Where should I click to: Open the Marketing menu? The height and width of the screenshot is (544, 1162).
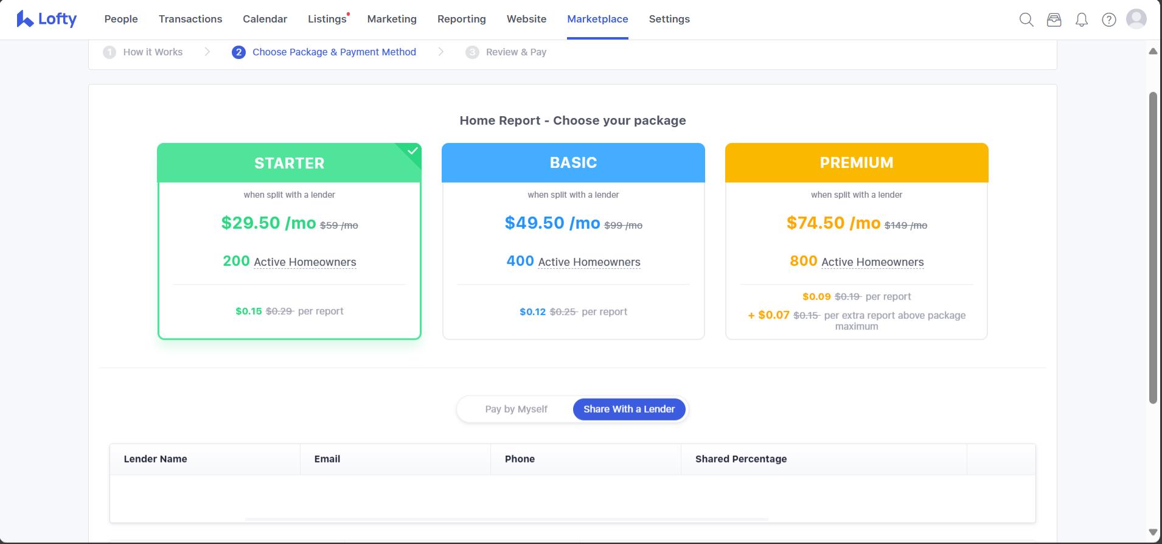click(x=392, y=19)
